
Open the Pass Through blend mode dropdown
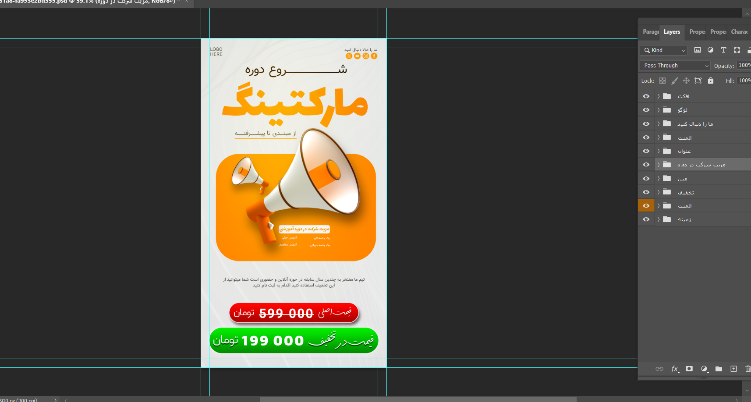click(675, 66)
